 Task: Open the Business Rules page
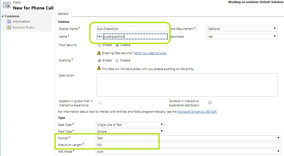[23, 27]
